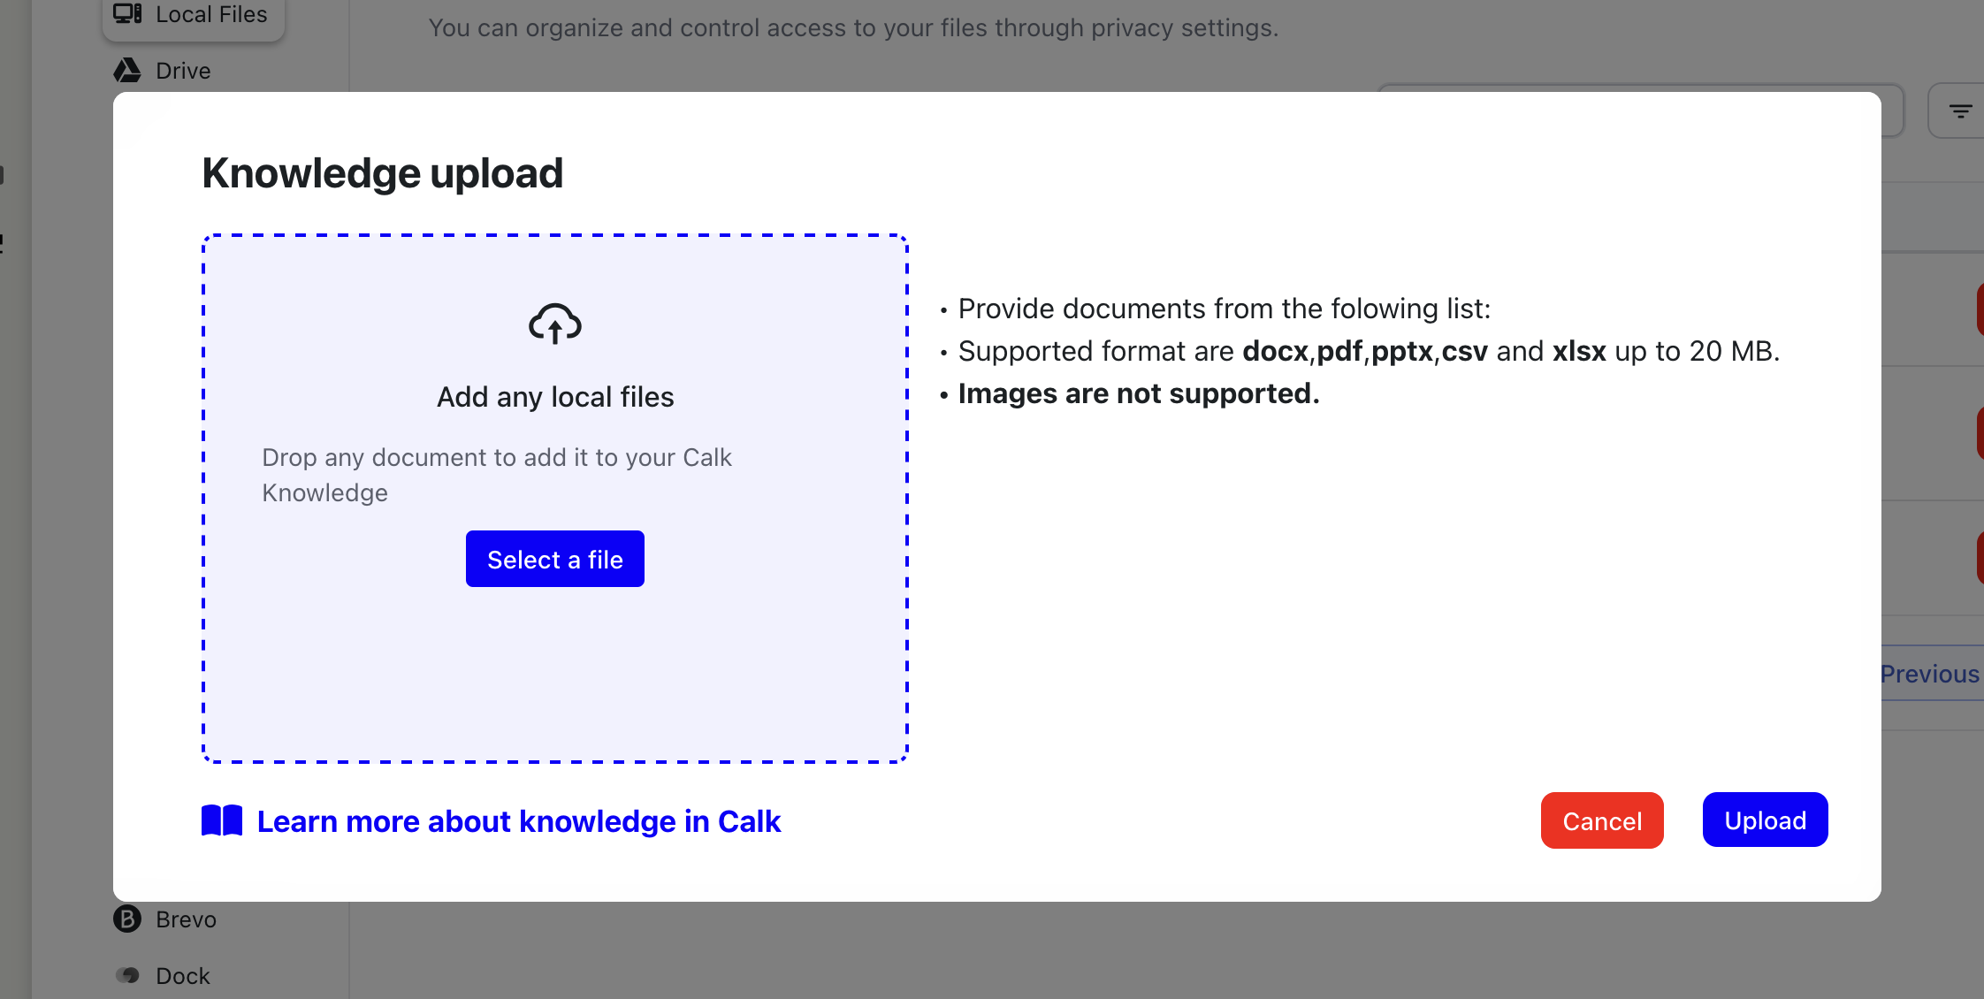Cancel the knowledge upload dialog
Viewport: 1984px width, 999px height.
click(x=1602, y=820)
